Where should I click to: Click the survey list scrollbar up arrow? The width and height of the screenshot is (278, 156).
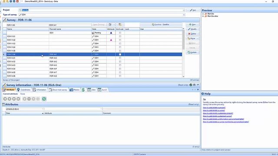click(x=183, y=29)
